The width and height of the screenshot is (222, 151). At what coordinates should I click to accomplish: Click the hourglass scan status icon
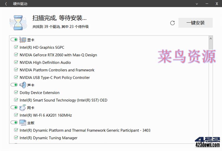[x=18, y=23]
